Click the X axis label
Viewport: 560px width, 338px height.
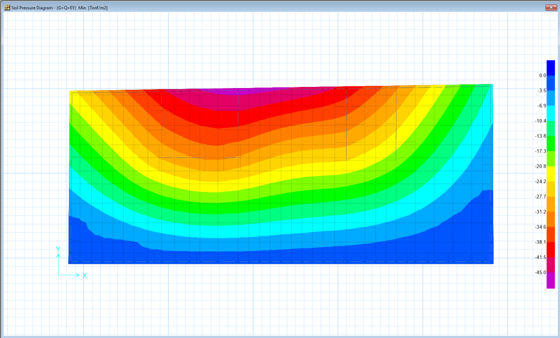(x=85, y=275)
